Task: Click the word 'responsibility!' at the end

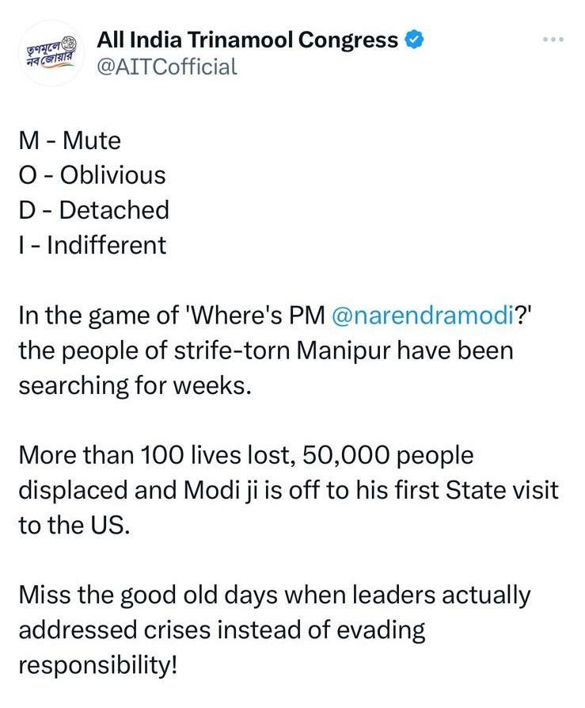Action: (97, 664)
